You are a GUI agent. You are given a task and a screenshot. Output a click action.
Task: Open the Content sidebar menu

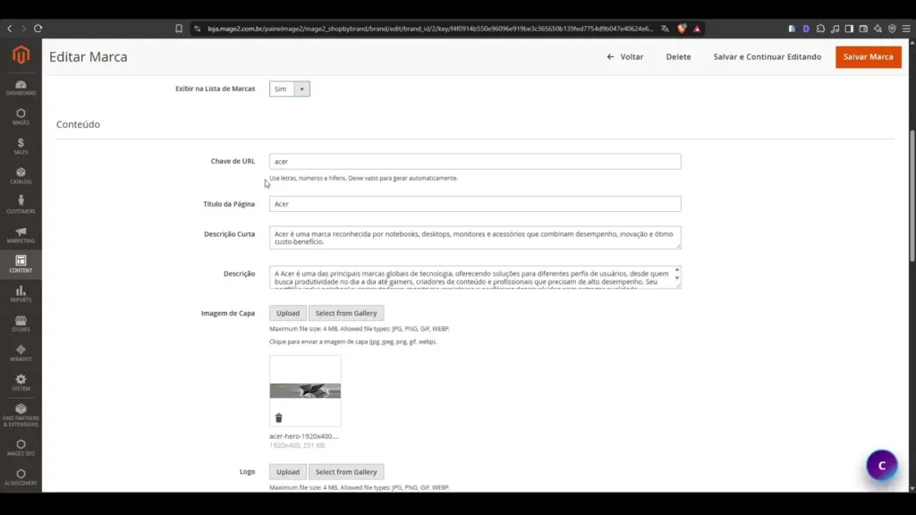click(21, 264)
